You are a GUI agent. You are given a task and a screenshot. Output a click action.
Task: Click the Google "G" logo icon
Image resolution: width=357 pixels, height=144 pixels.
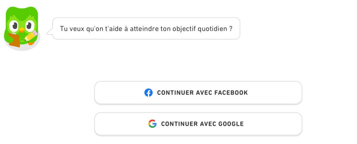(x=152, y=124)
